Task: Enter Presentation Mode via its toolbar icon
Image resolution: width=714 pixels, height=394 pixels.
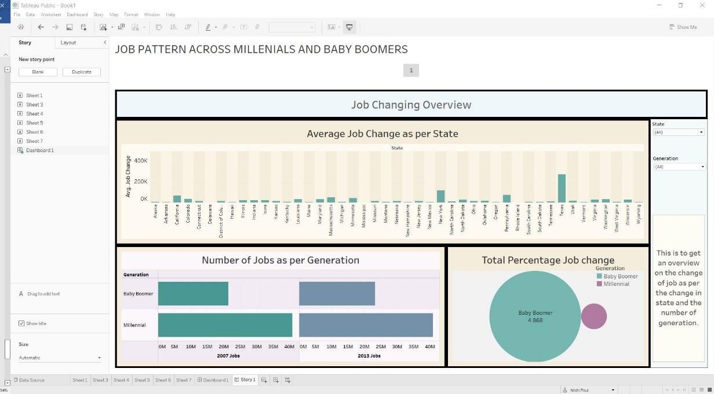Action: coord(349,27)
